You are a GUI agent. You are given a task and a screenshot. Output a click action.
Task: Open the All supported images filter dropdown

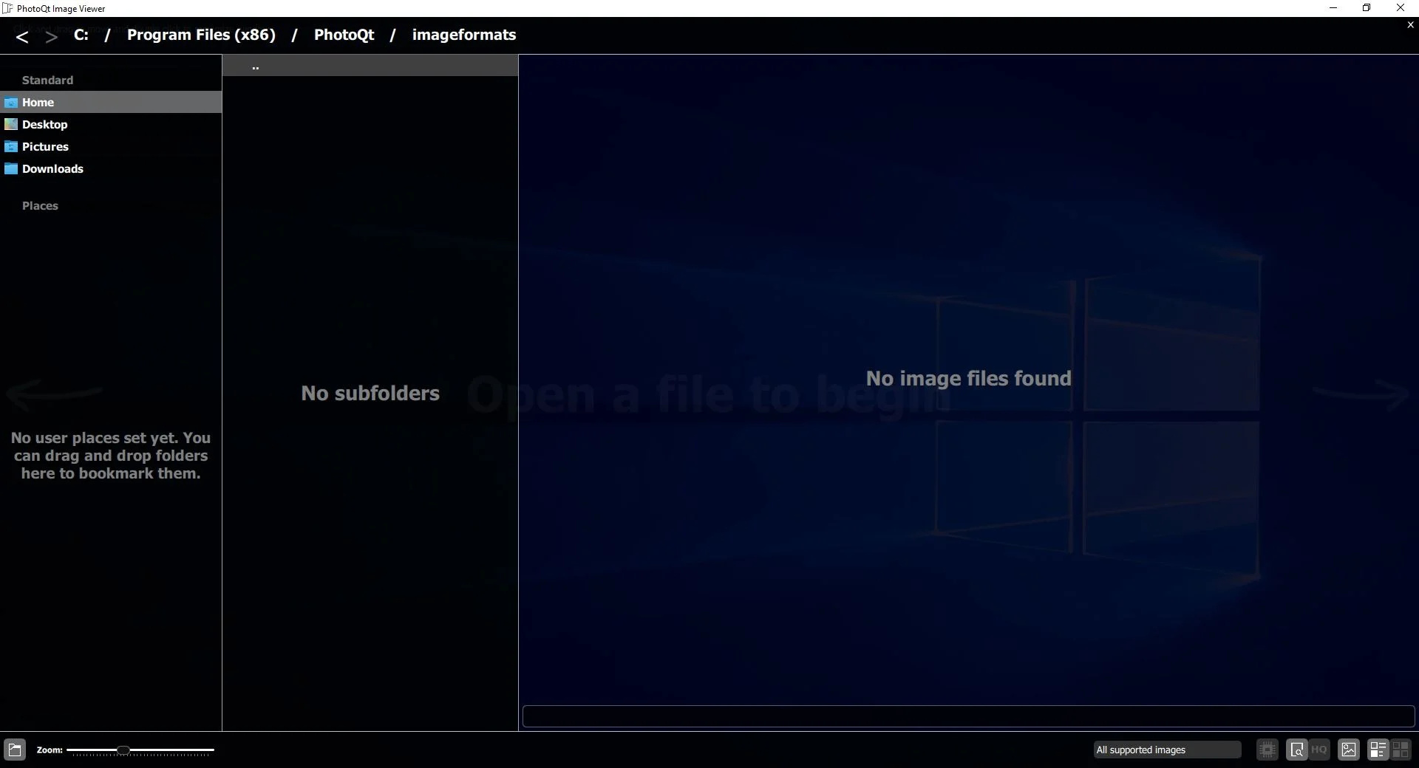(1167, 750)
